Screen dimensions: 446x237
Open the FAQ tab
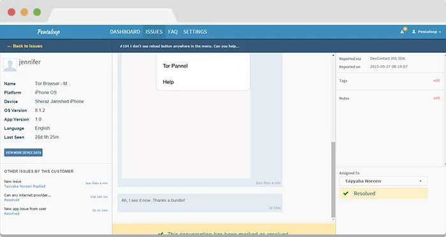point(173,32)
